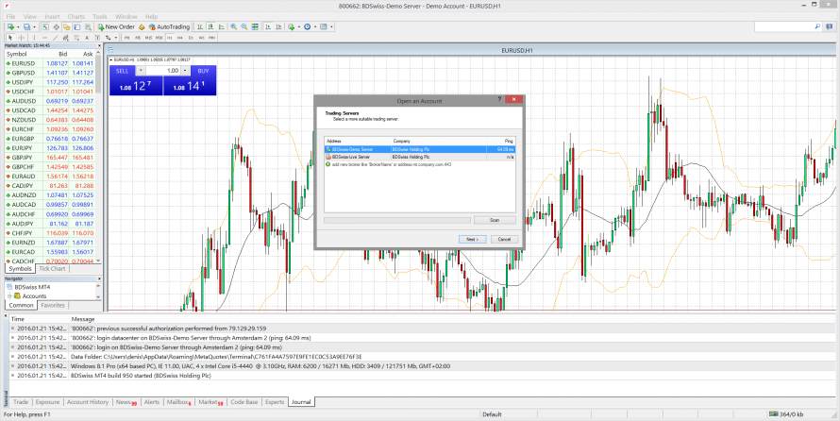The width and height of the screenshot is (840, 421).
Task: Open the volume dropdown next to 1.00
Action: pyautogui.click(x=186, y=71)
